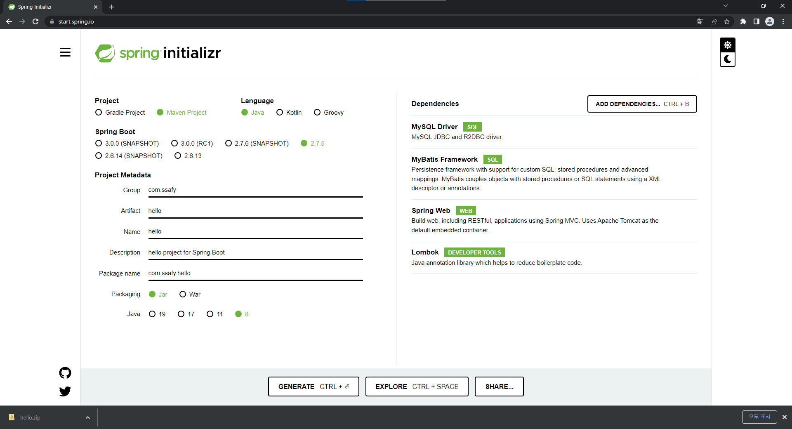Select Gradle Project option
This screenshot has height=429, width=792.
[x=120, y=113]
